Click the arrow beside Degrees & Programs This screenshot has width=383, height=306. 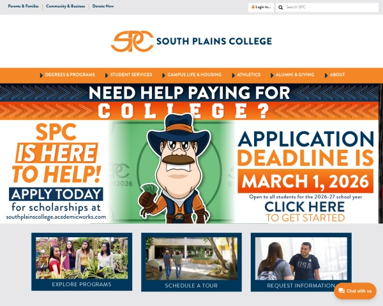pos(41,75)
